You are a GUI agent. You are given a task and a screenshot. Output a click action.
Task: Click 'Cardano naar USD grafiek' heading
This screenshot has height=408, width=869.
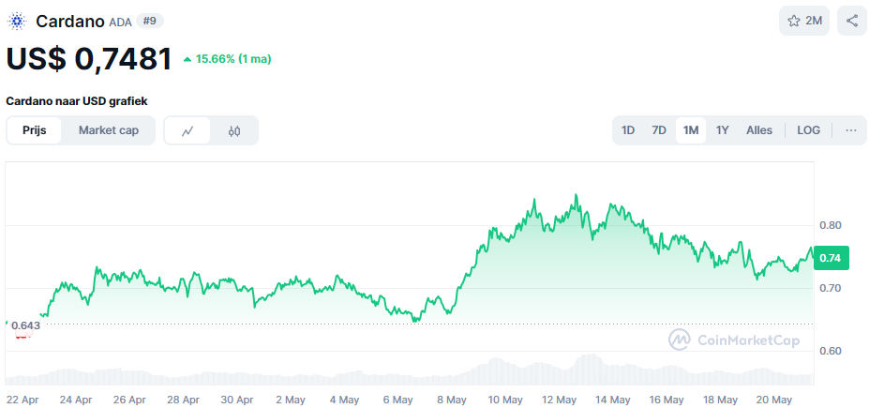point(77,101)
